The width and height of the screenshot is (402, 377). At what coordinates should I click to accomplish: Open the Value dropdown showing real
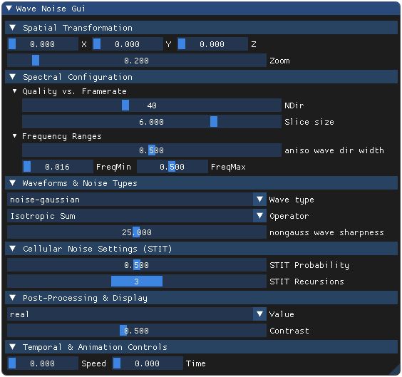pos(137,314)
